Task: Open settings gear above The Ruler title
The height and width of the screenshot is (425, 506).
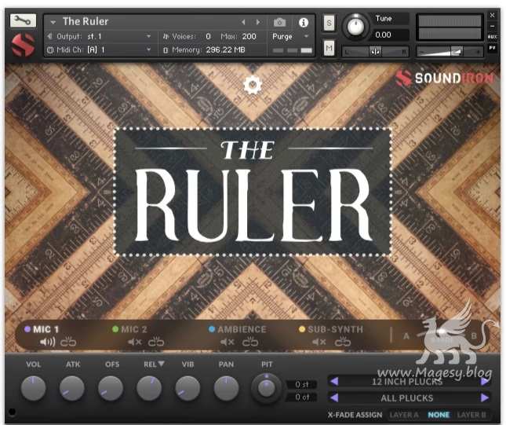Action: [253, 85]
